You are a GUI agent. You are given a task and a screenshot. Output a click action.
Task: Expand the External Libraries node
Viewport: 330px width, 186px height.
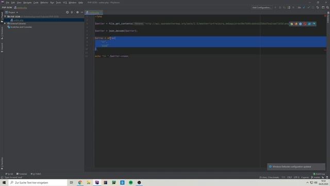pos(5,23)
